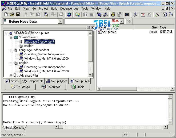
Task: Click the stacked disks with arrow icon
Action: pyautogui.click(x=135, y=15)
